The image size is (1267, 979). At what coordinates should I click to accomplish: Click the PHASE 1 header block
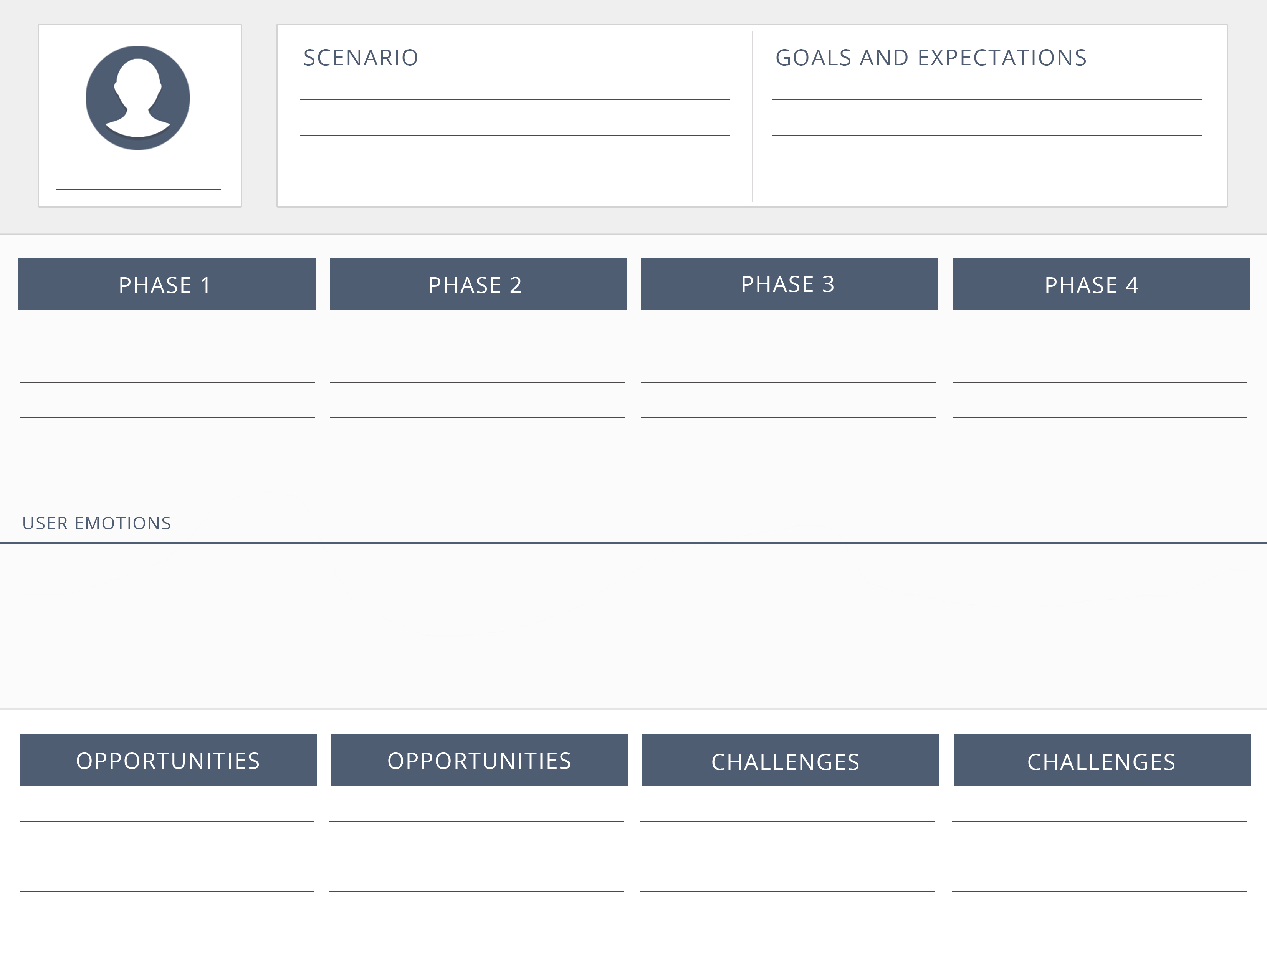click(x=167, y=284)
